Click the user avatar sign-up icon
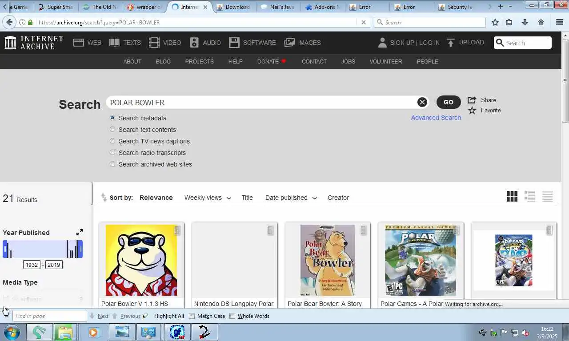 (x=382, y=43)
